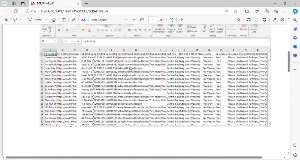This screenshot has height=160, width=300.
Task: Open the Tab actions menu
Action: tap(23, 3)
